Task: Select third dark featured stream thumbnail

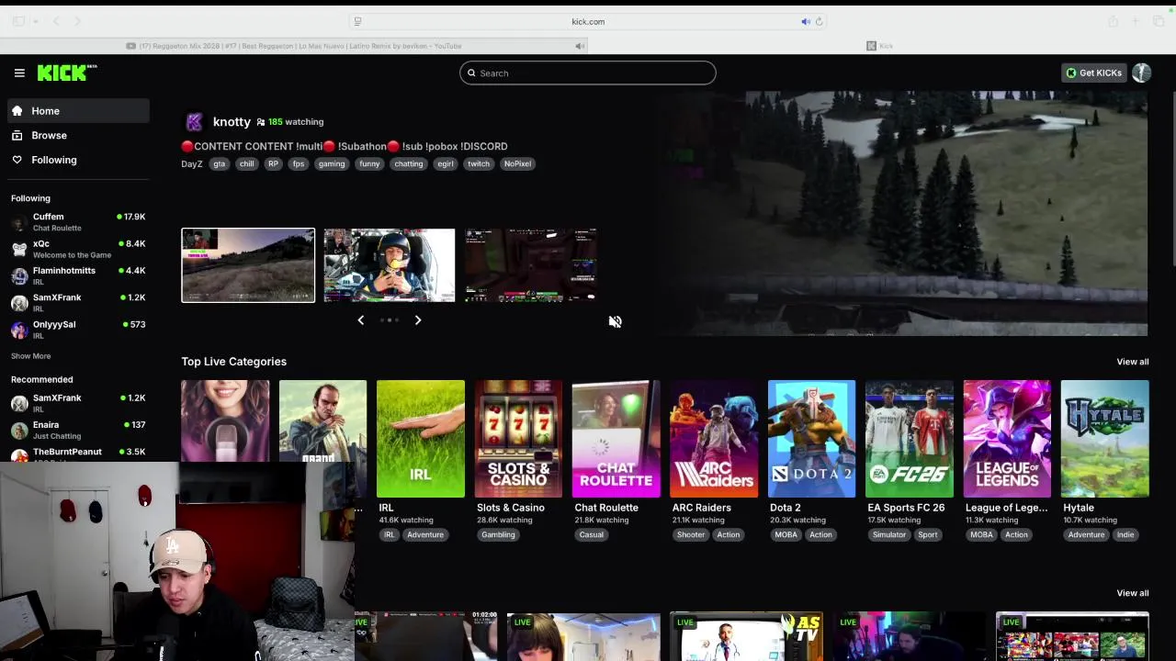Action: [531, 265]
